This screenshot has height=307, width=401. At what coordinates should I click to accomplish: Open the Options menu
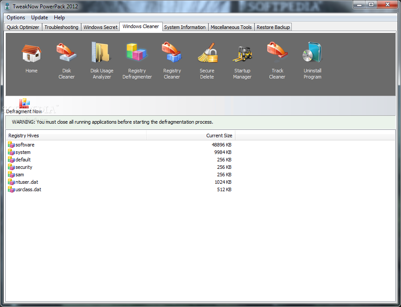point(16,18)
